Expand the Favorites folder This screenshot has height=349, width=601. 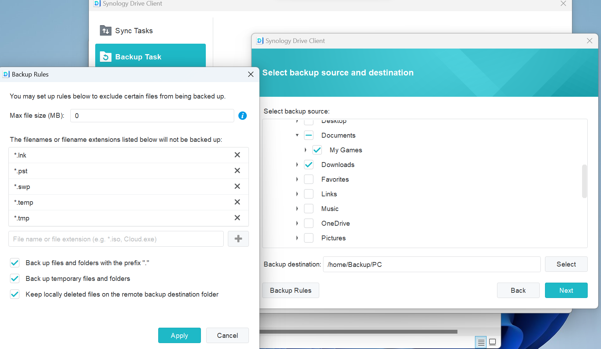click(x=297, y=179)
